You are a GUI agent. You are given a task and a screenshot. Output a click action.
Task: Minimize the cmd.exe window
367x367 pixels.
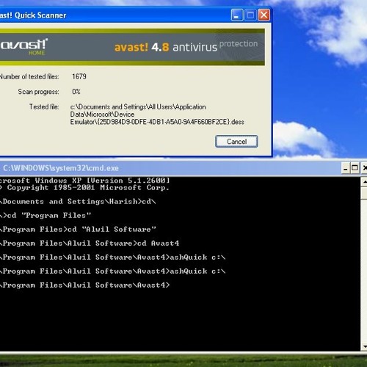(x=345, y=168)
